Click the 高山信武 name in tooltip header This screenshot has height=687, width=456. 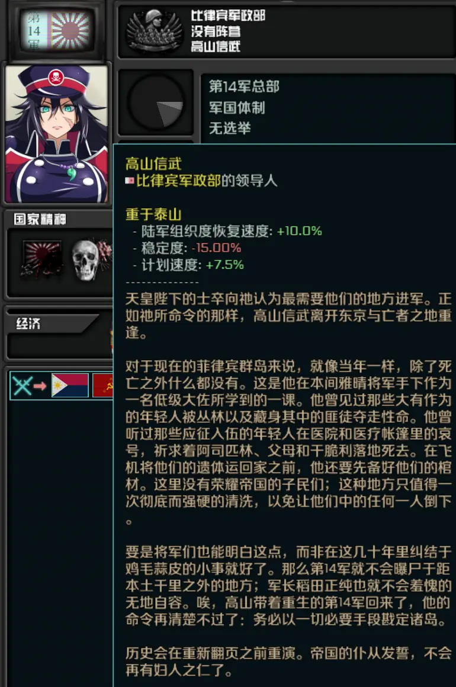point(153,164)
